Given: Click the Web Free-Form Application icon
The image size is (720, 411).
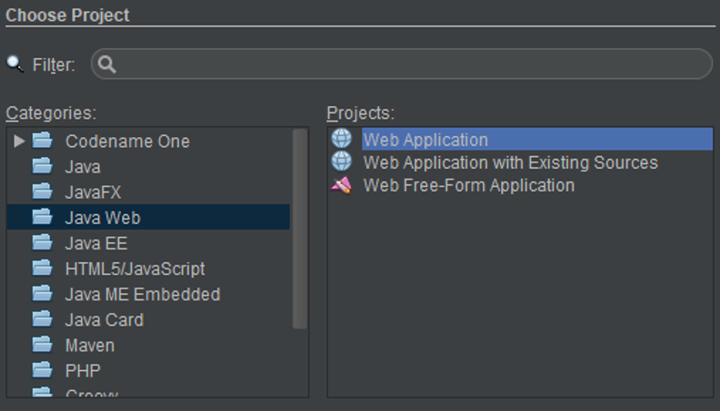Looking at the screenshot, I should coord(341,185).
